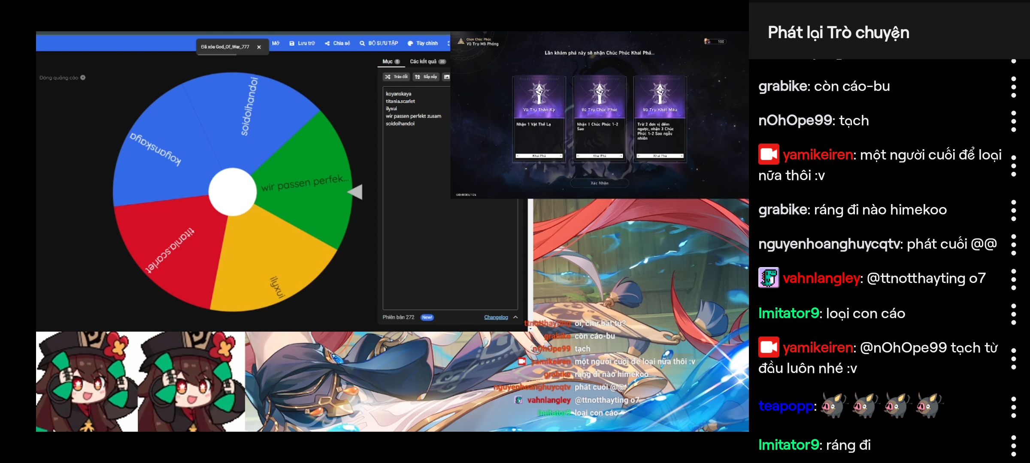Select the Vũ Trụ Thần Kỳ card

[x=539, y=119]
